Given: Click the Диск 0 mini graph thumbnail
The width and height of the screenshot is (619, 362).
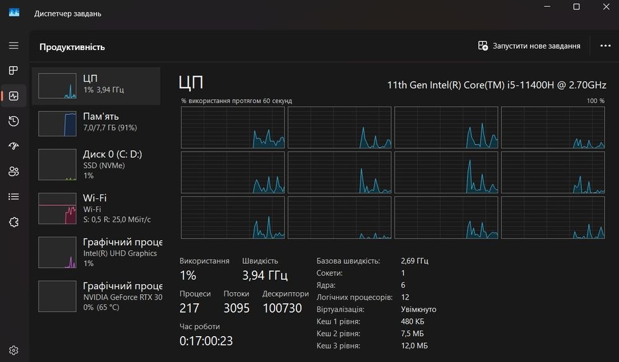Looking at the screenshot, I should 57,164.
